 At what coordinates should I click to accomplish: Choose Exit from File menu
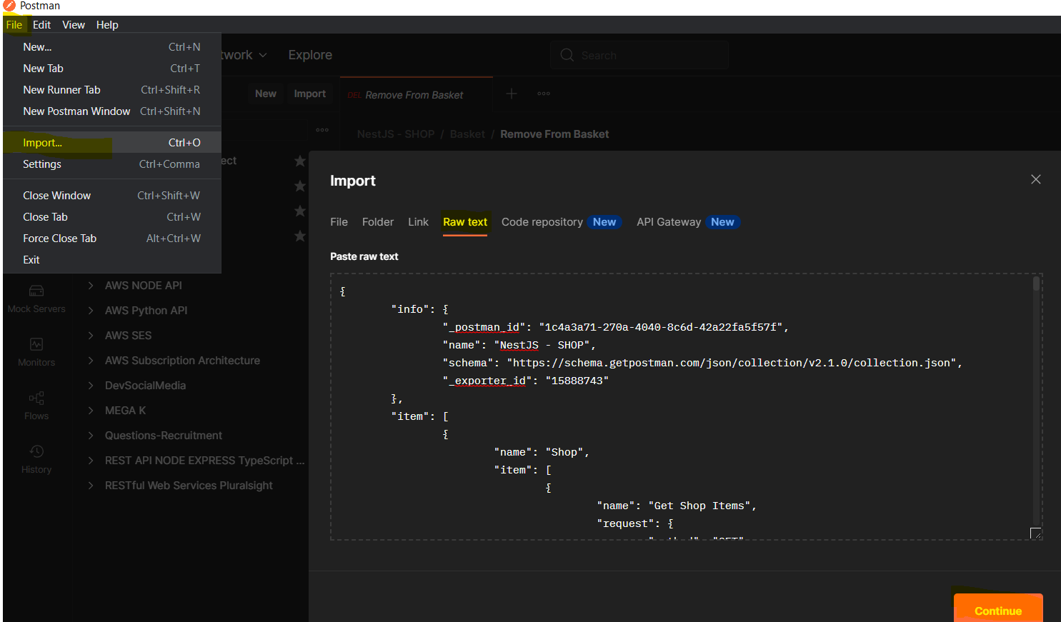(112, 260)
